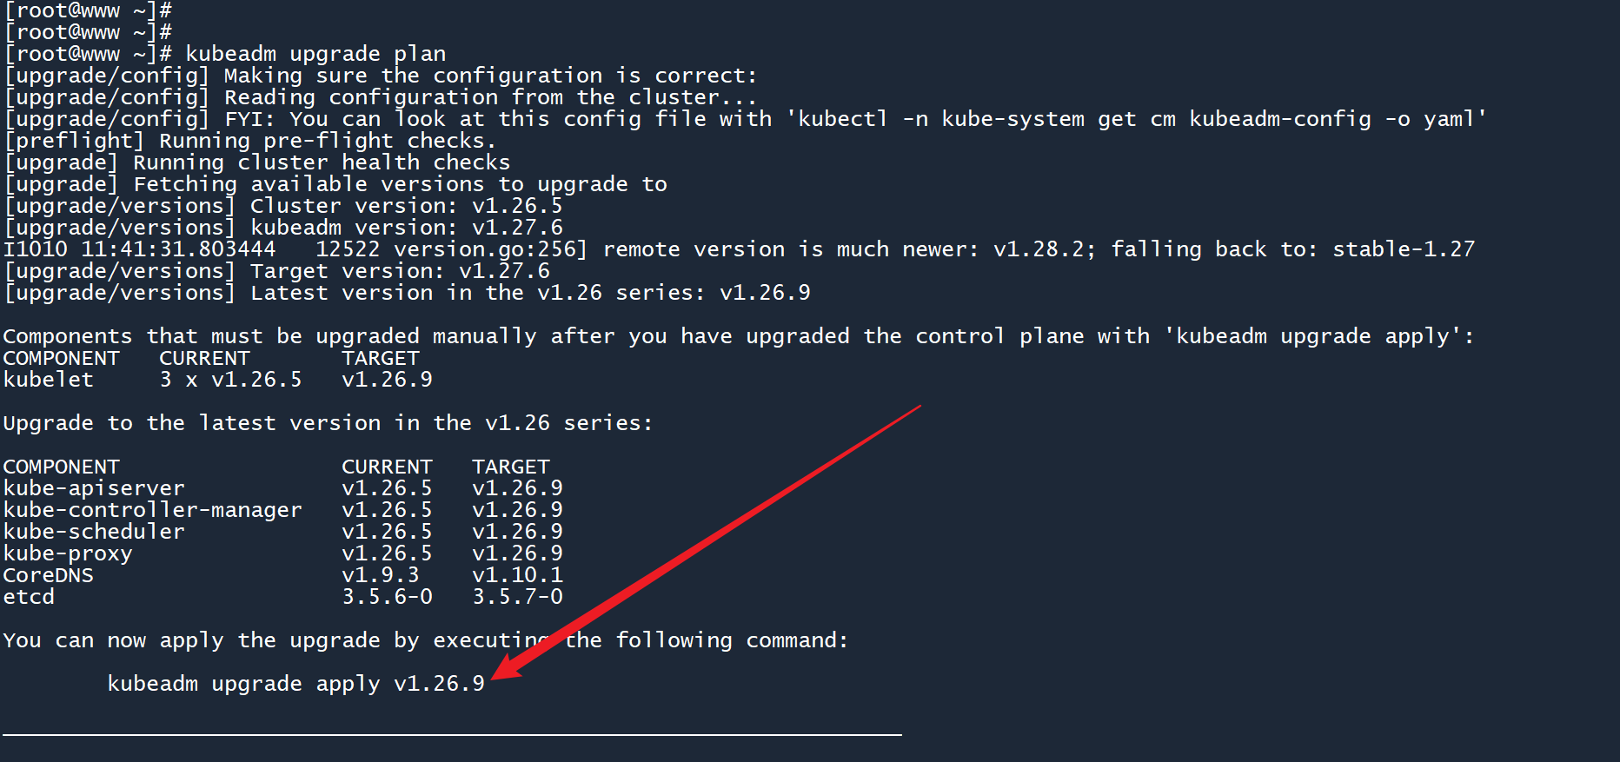The width and height of the screenshot is (1620, 762).
Task: Click the etcd target version 3.5.7-0
Action: pyautogui.click(x=517, y=597)
